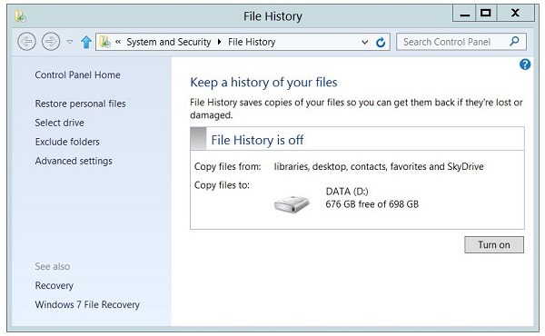Screen dimensions: 545x336
Task: Turn on File History
Action: (x=494, y=244)
